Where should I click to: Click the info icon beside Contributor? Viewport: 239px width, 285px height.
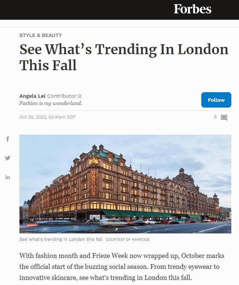tap(80, 96)
